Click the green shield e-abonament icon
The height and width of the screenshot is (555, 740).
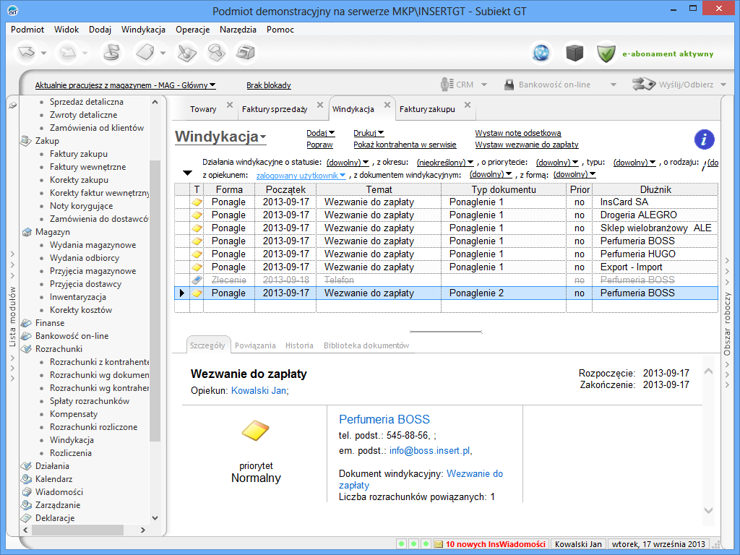click(606, 53)
